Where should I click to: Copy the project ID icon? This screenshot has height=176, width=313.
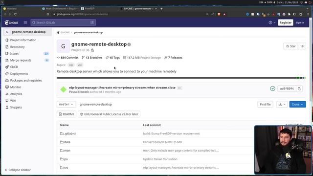[x=92, y=50]
